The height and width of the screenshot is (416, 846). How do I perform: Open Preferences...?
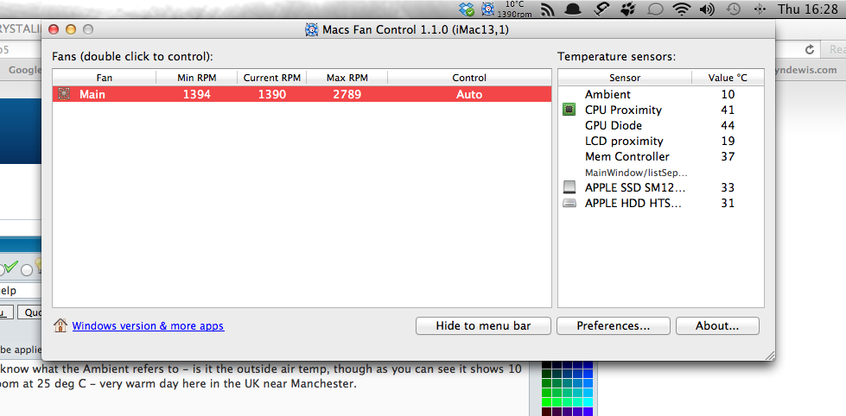point(614,326)
